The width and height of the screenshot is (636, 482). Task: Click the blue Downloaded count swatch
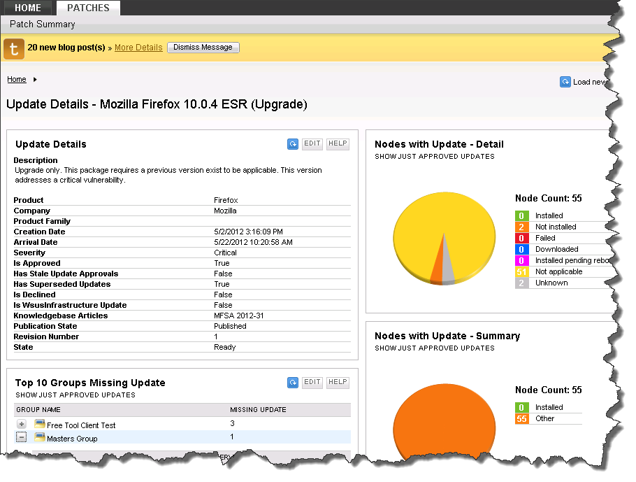pyautogui.click(x=521, y=249)
